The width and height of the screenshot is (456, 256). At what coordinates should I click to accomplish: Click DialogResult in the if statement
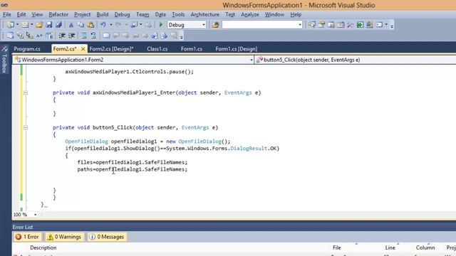click(x=249, y=149)
